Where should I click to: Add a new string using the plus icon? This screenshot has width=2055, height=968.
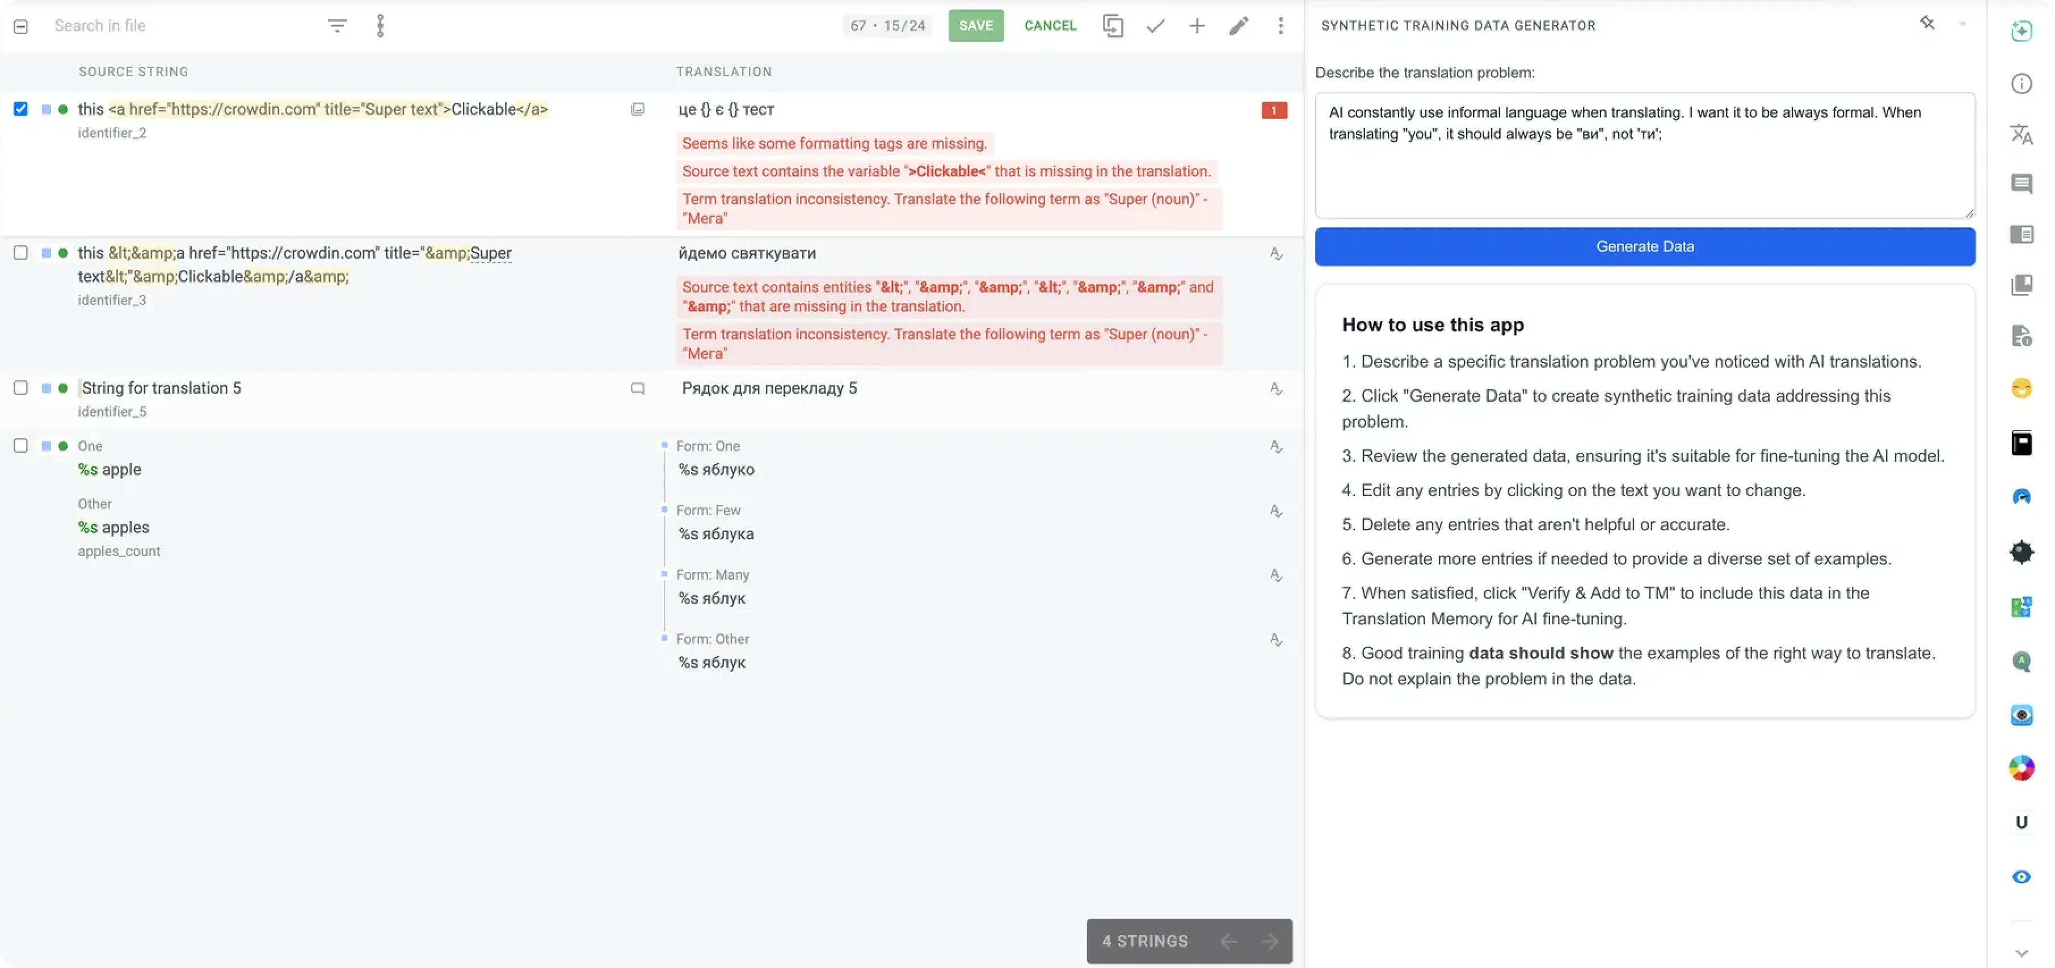pos(1197,25)
